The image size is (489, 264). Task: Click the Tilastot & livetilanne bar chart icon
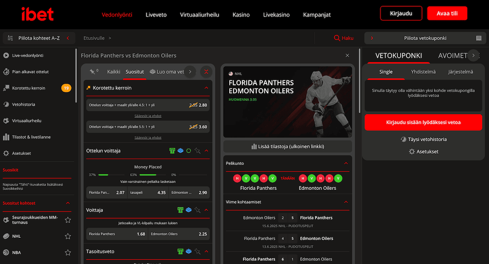tap(6, 137)
